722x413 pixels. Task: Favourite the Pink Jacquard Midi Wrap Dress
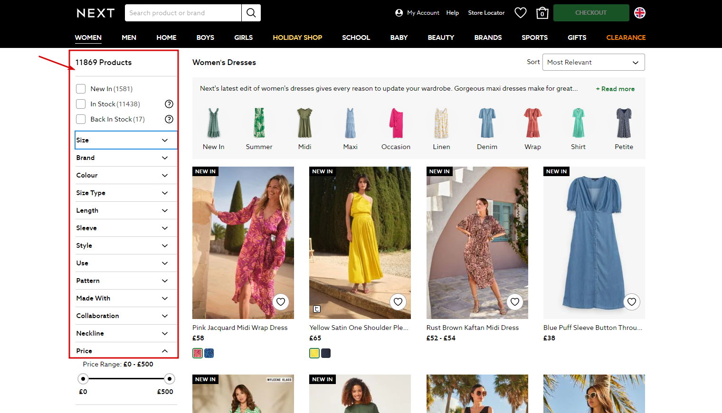coord(280,302)
